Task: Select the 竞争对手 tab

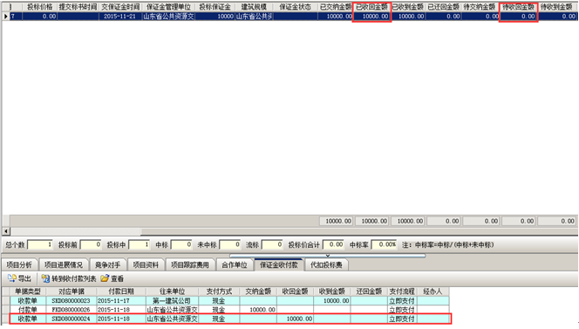Action: (x=107, y=265)
